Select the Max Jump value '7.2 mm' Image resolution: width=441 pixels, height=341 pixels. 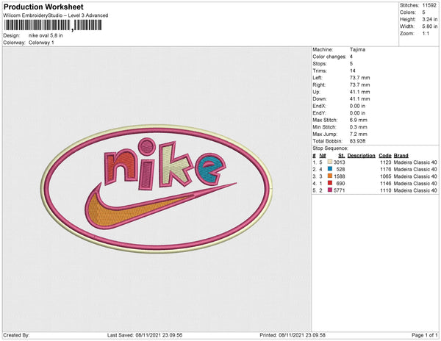[x=359, y=134]
